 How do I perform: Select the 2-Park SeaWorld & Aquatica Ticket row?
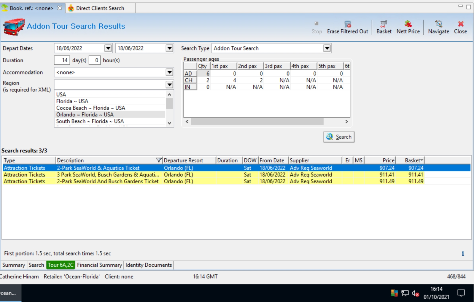[236, 168]
